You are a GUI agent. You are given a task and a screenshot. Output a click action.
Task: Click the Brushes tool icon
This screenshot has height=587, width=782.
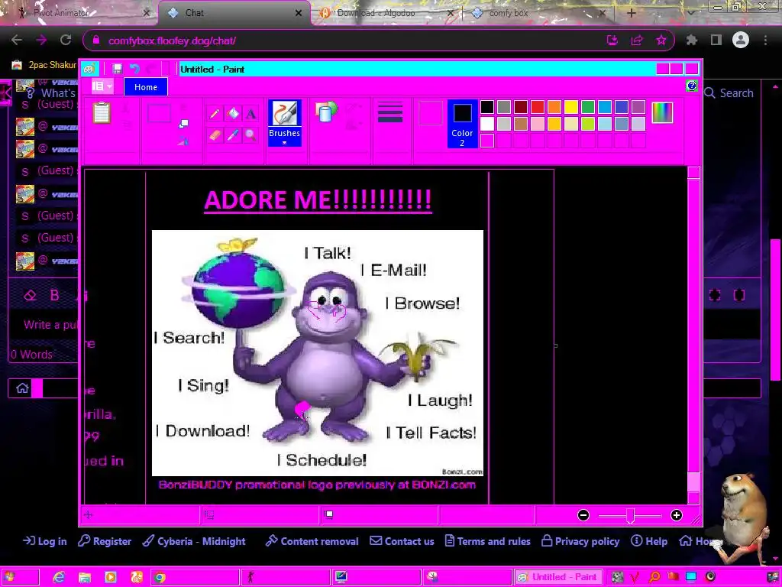pos(284,113)
